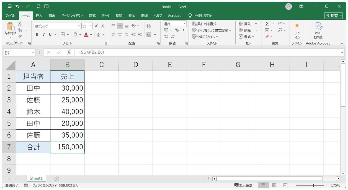The height and width of the screenshot is (190, 348).
Task: Open the conditional formatting 条件付き書式 dropdown
Action: click(x=206, y=24)
